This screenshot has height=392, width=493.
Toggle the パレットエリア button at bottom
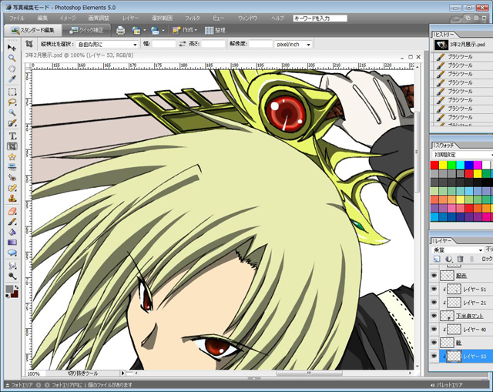[448, 385]
